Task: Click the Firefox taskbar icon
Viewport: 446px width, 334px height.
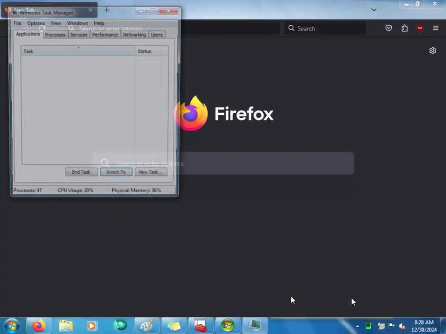Action: point(39,326)
